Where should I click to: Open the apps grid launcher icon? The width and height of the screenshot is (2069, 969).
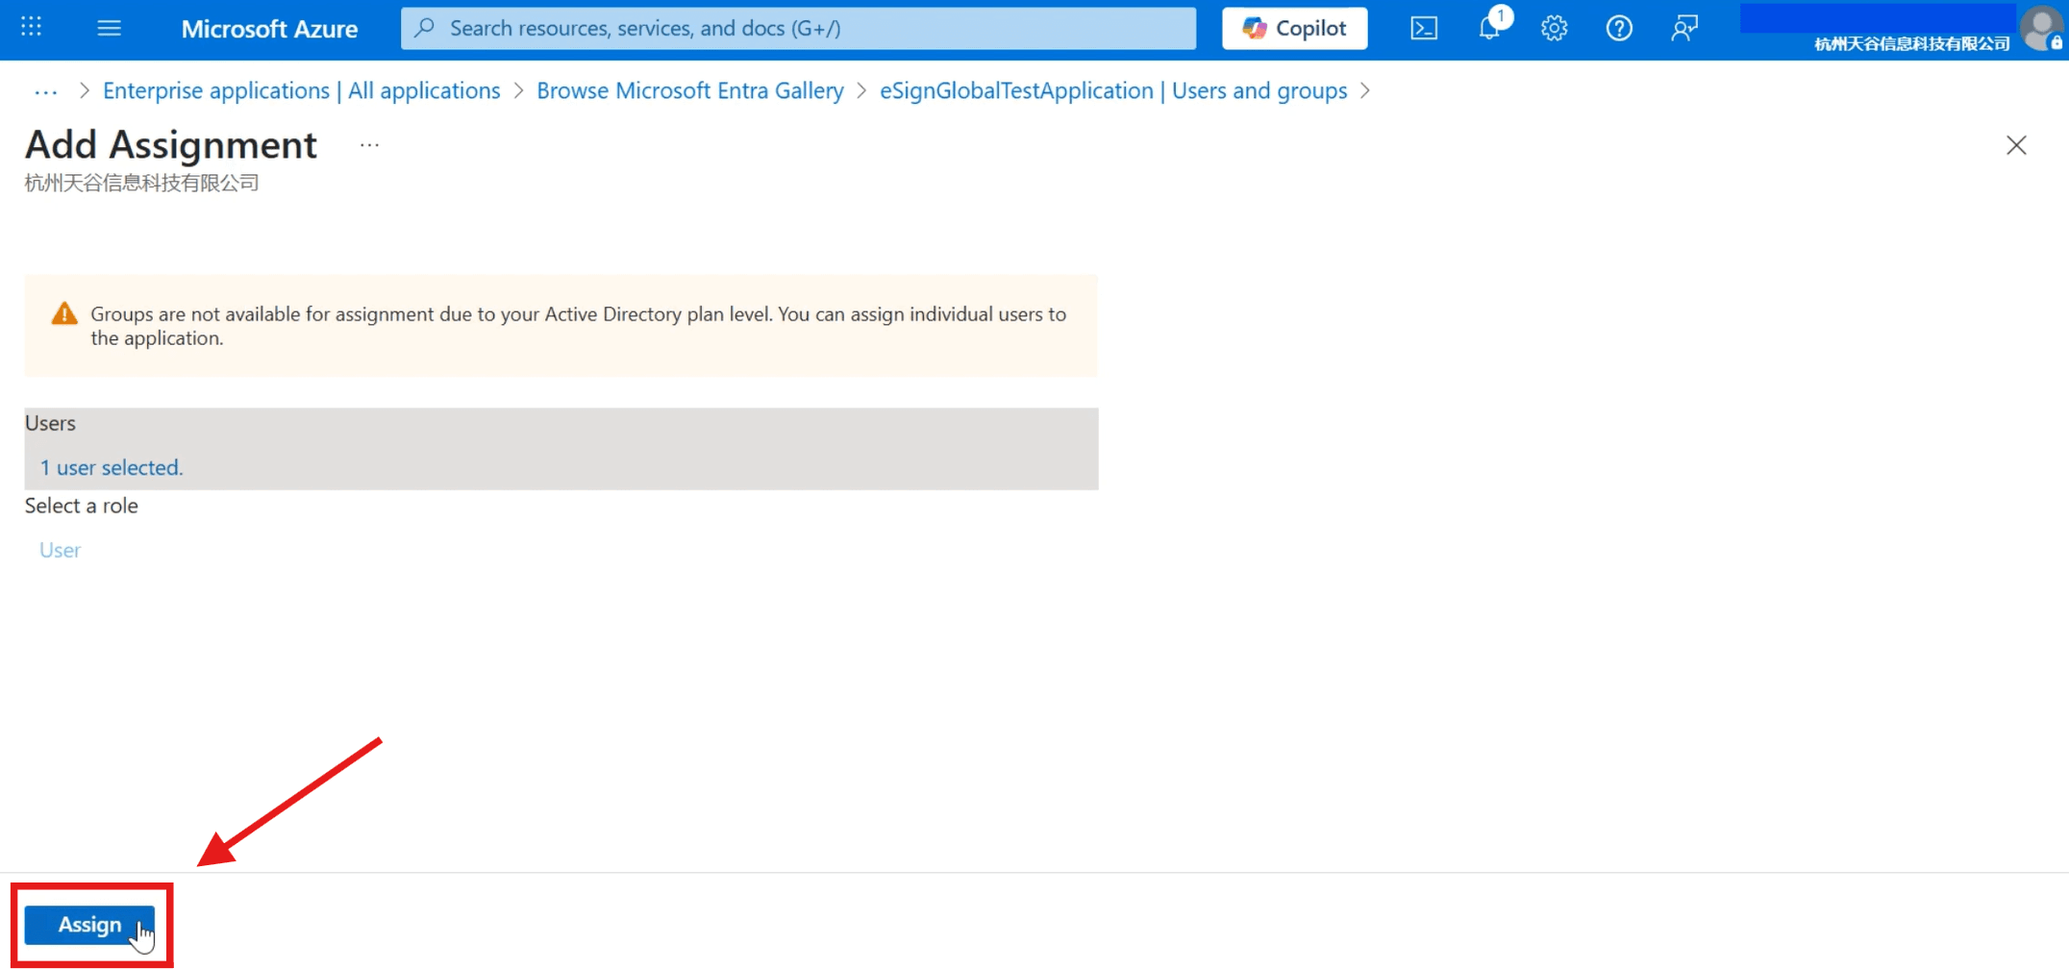tap(31, 27)
